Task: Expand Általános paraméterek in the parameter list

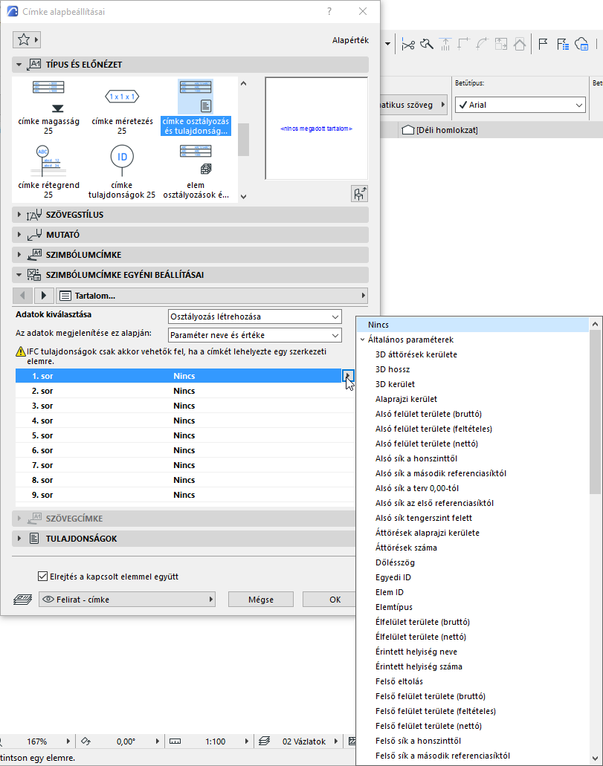Action: [x=364, y=340]
